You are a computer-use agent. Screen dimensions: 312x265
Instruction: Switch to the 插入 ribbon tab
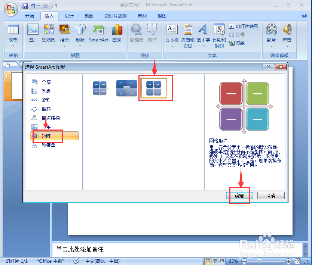pos(49,16)
